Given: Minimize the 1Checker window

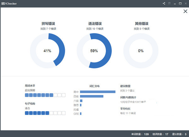Looking at the screenshot, I should (175, 4).
